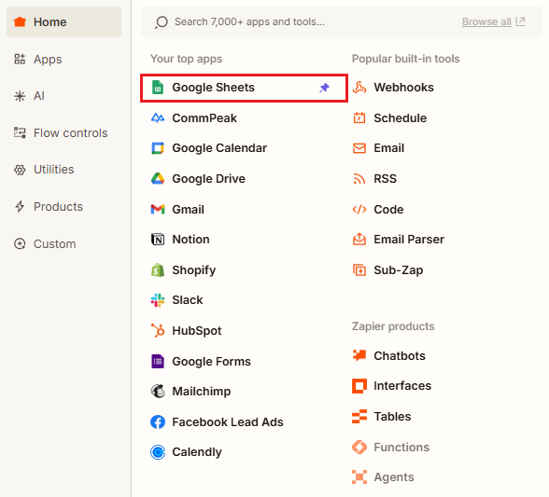Select Flow controls in the sidebar
Viewport: 549px width, 497px height.
tap(61, 133)
